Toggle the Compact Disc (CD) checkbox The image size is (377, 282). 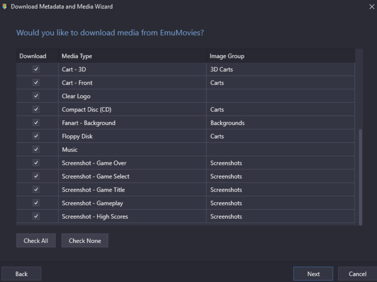pyautogui.click(x=36, y=109)
